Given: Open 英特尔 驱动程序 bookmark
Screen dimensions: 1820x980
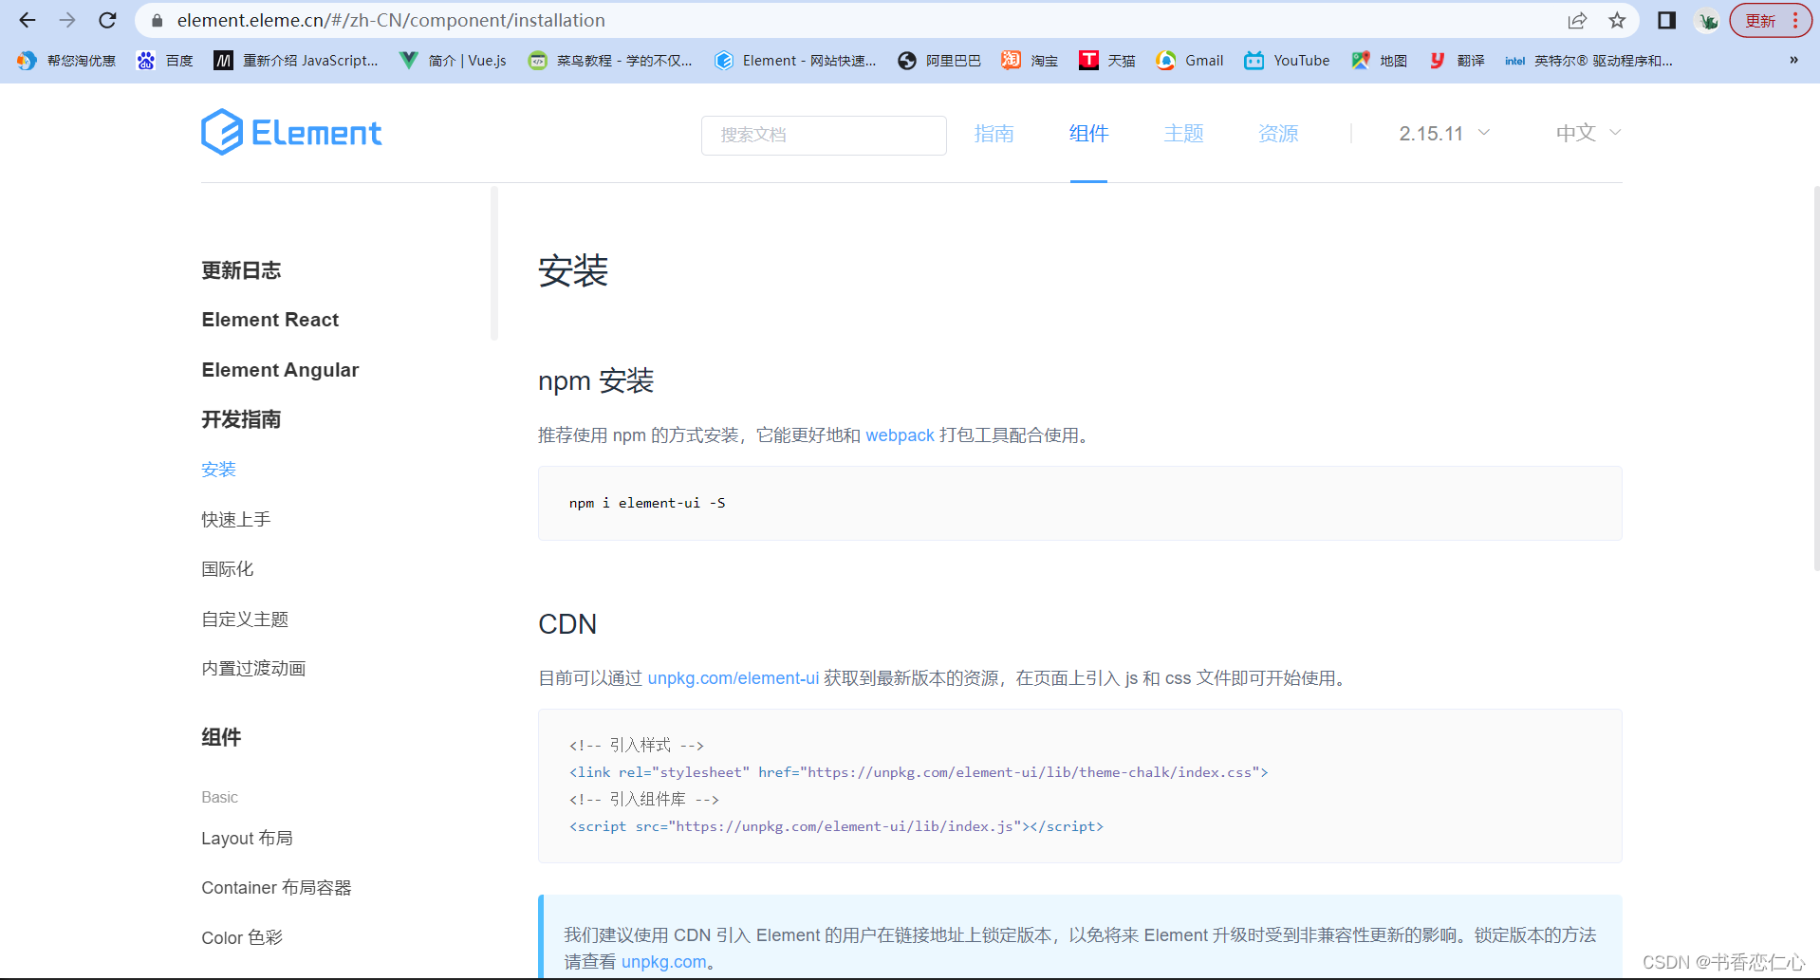Looking at the screenshot, I should pyautogui.click(x=1589, y=61).
